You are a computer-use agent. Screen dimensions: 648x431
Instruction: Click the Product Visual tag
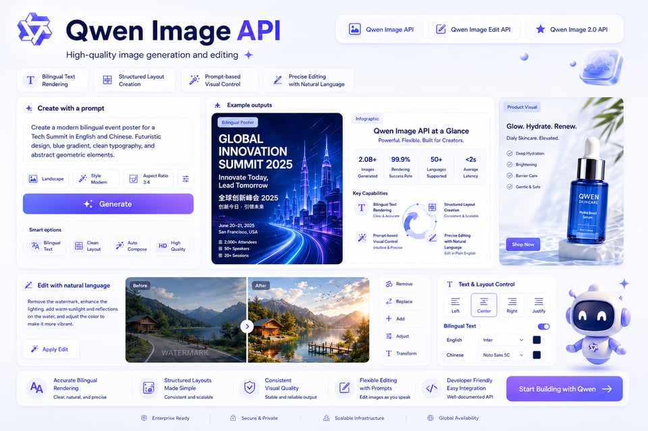522,107
